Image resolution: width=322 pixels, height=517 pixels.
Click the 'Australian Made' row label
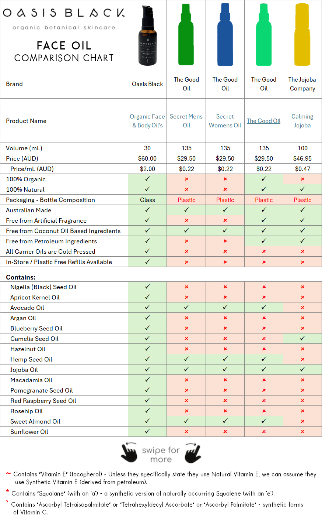click(28, 210)
